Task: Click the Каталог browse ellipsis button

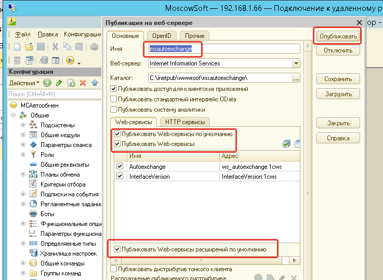Action: click(296, 78)
